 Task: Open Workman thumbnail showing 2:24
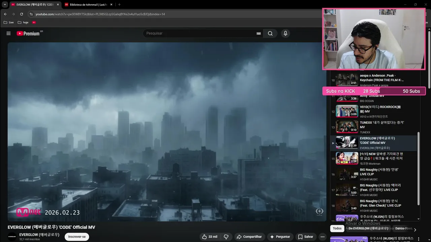point(347,158)
